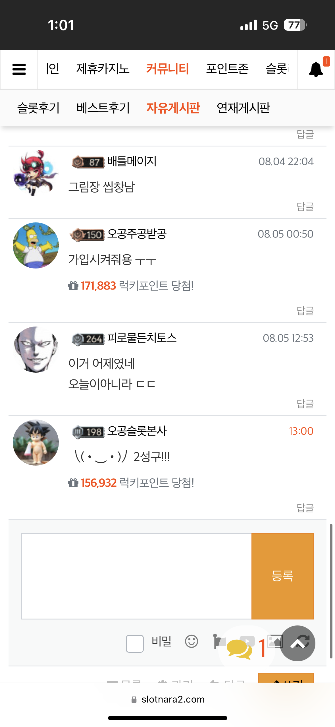Screen dimensions: 335x727
Task: Open the 베스트후기 sub-tab
Action: coord(103,108)
